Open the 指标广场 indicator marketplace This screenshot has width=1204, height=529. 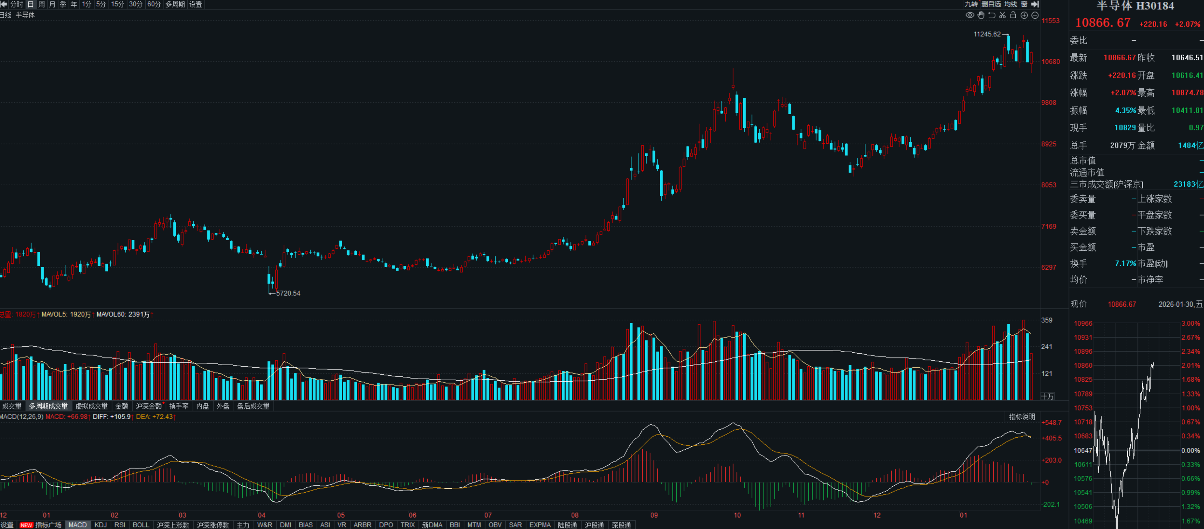tap(48, 525)
